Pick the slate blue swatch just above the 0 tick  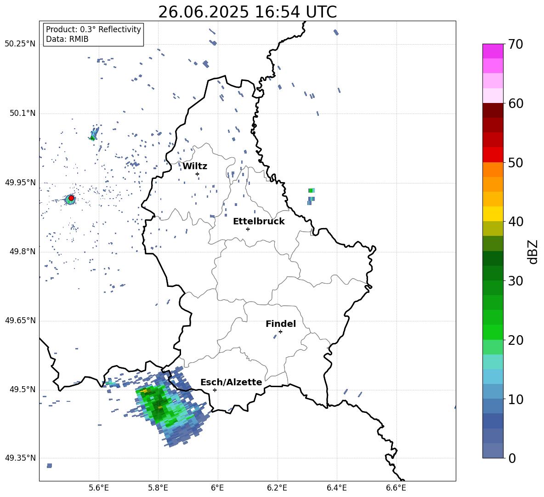click(x=493, y=451)
